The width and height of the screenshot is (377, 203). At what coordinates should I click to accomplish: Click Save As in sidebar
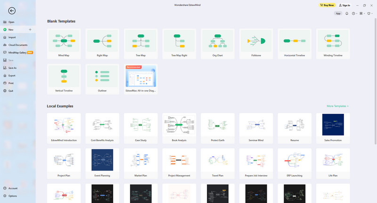pos(18,68)
